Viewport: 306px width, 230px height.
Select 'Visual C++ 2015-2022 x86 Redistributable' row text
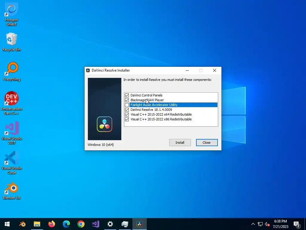161,119
